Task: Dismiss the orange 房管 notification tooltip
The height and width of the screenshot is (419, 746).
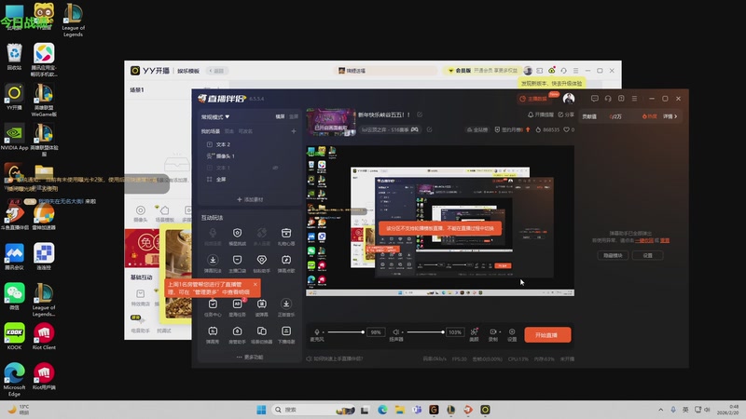Action: (x=255, y=284)
